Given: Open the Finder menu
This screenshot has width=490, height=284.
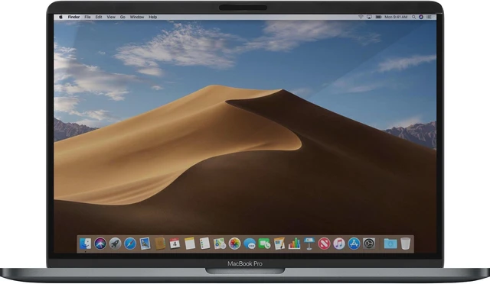Looking at the screenshot, I should pyautogui.click(x=73, y=17).
